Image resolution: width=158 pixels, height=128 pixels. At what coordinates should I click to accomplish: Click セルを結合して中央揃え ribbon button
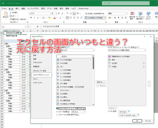coord(94,18)
